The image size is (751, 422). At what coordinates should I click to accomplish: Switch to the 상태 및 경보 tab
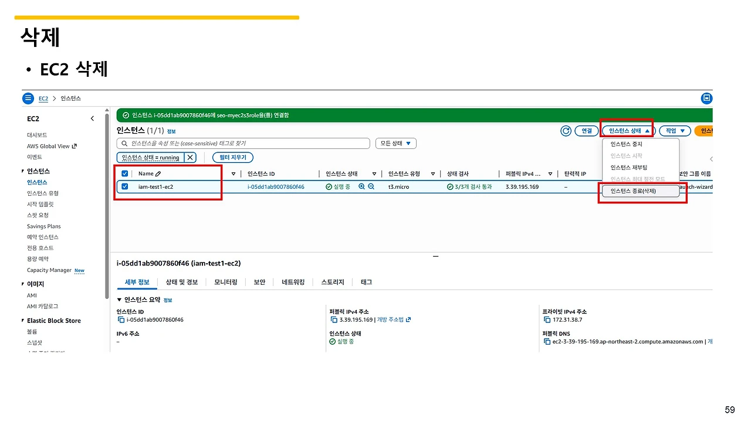tap(182, 282)
